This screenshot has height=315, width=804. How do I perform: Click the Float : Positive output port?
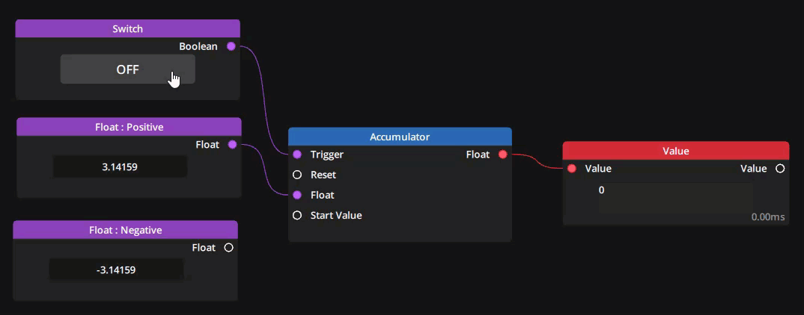232,144
